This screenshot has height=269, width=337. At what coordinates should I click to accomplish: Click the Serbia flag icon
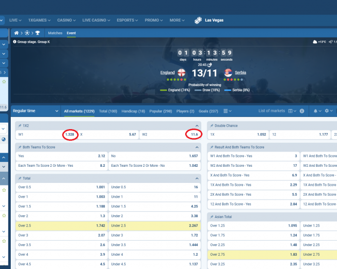228,73
